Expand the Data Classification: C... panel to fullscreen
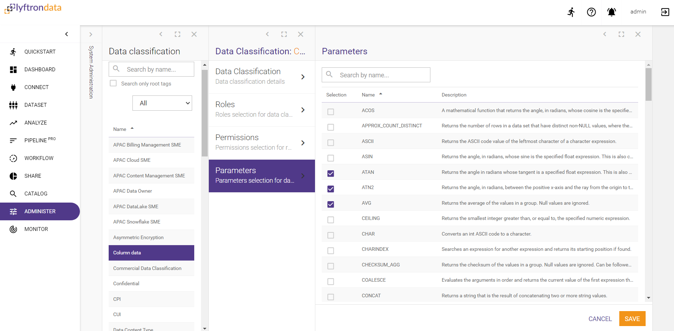This screenshot has height=331, width=674. [x=284, y=34]
